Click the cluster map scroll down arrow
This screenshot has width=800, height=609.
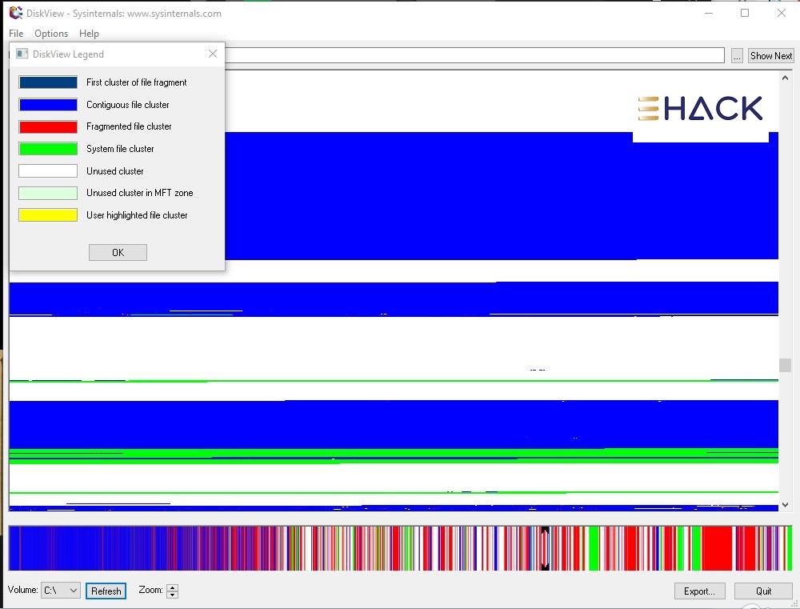[x=785, y=505]
